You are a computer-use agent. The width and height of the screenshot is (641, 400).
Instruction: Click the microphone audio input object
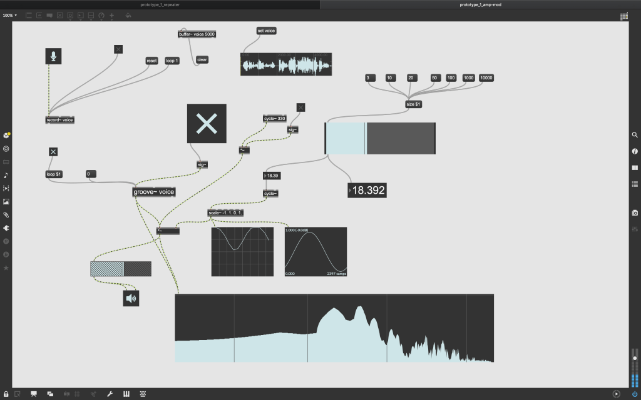tap(53, 56)
